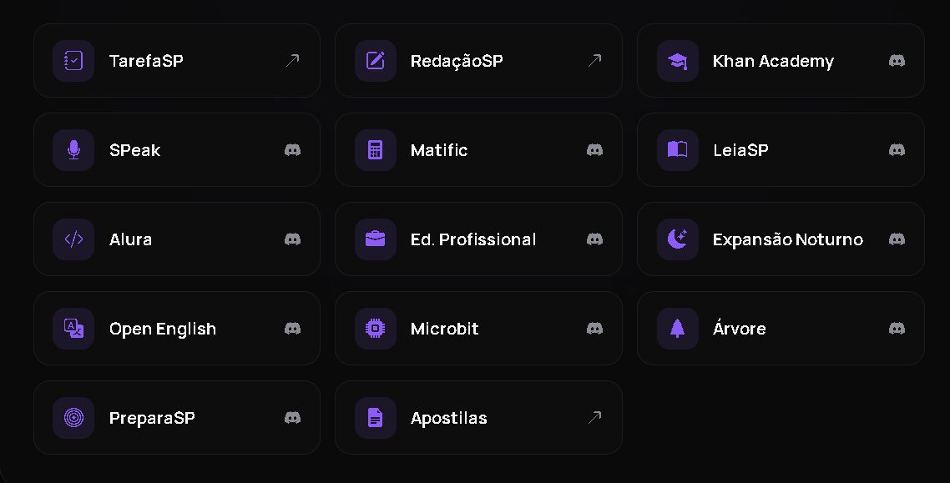Click the Expansão Noturno moon icon
This screenshot has height=483, width=950.
coord(678,239)
